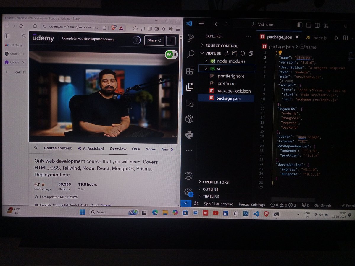The height and width of the screenshot is (266, 355).
Task: Create a new folder in VIDTUBE folder
Action: (x=235, y=53)
